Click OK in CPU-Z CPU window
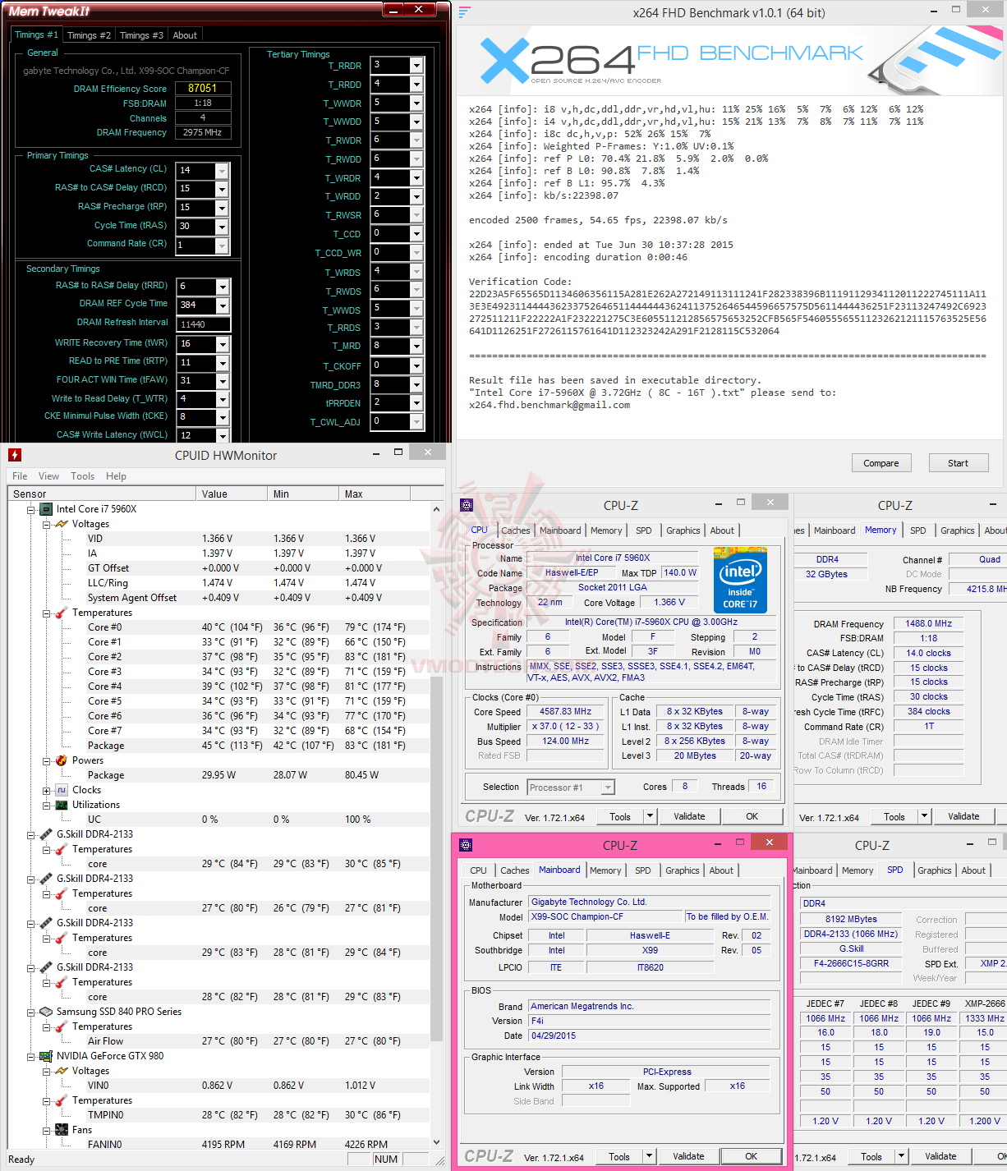 tap(752, 816)
